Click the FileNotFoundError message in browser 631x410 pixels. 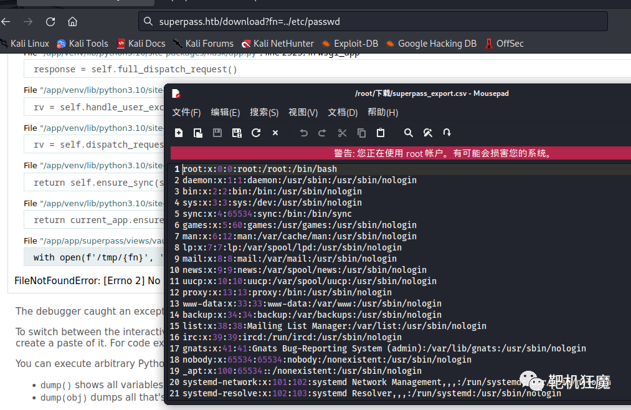tap(87, 281)
